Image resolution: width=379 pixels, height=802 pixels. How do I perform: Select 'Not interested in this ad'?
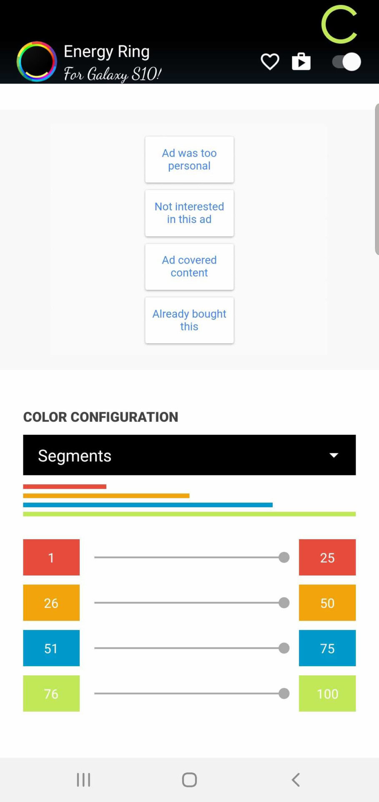tap(189, 213)
